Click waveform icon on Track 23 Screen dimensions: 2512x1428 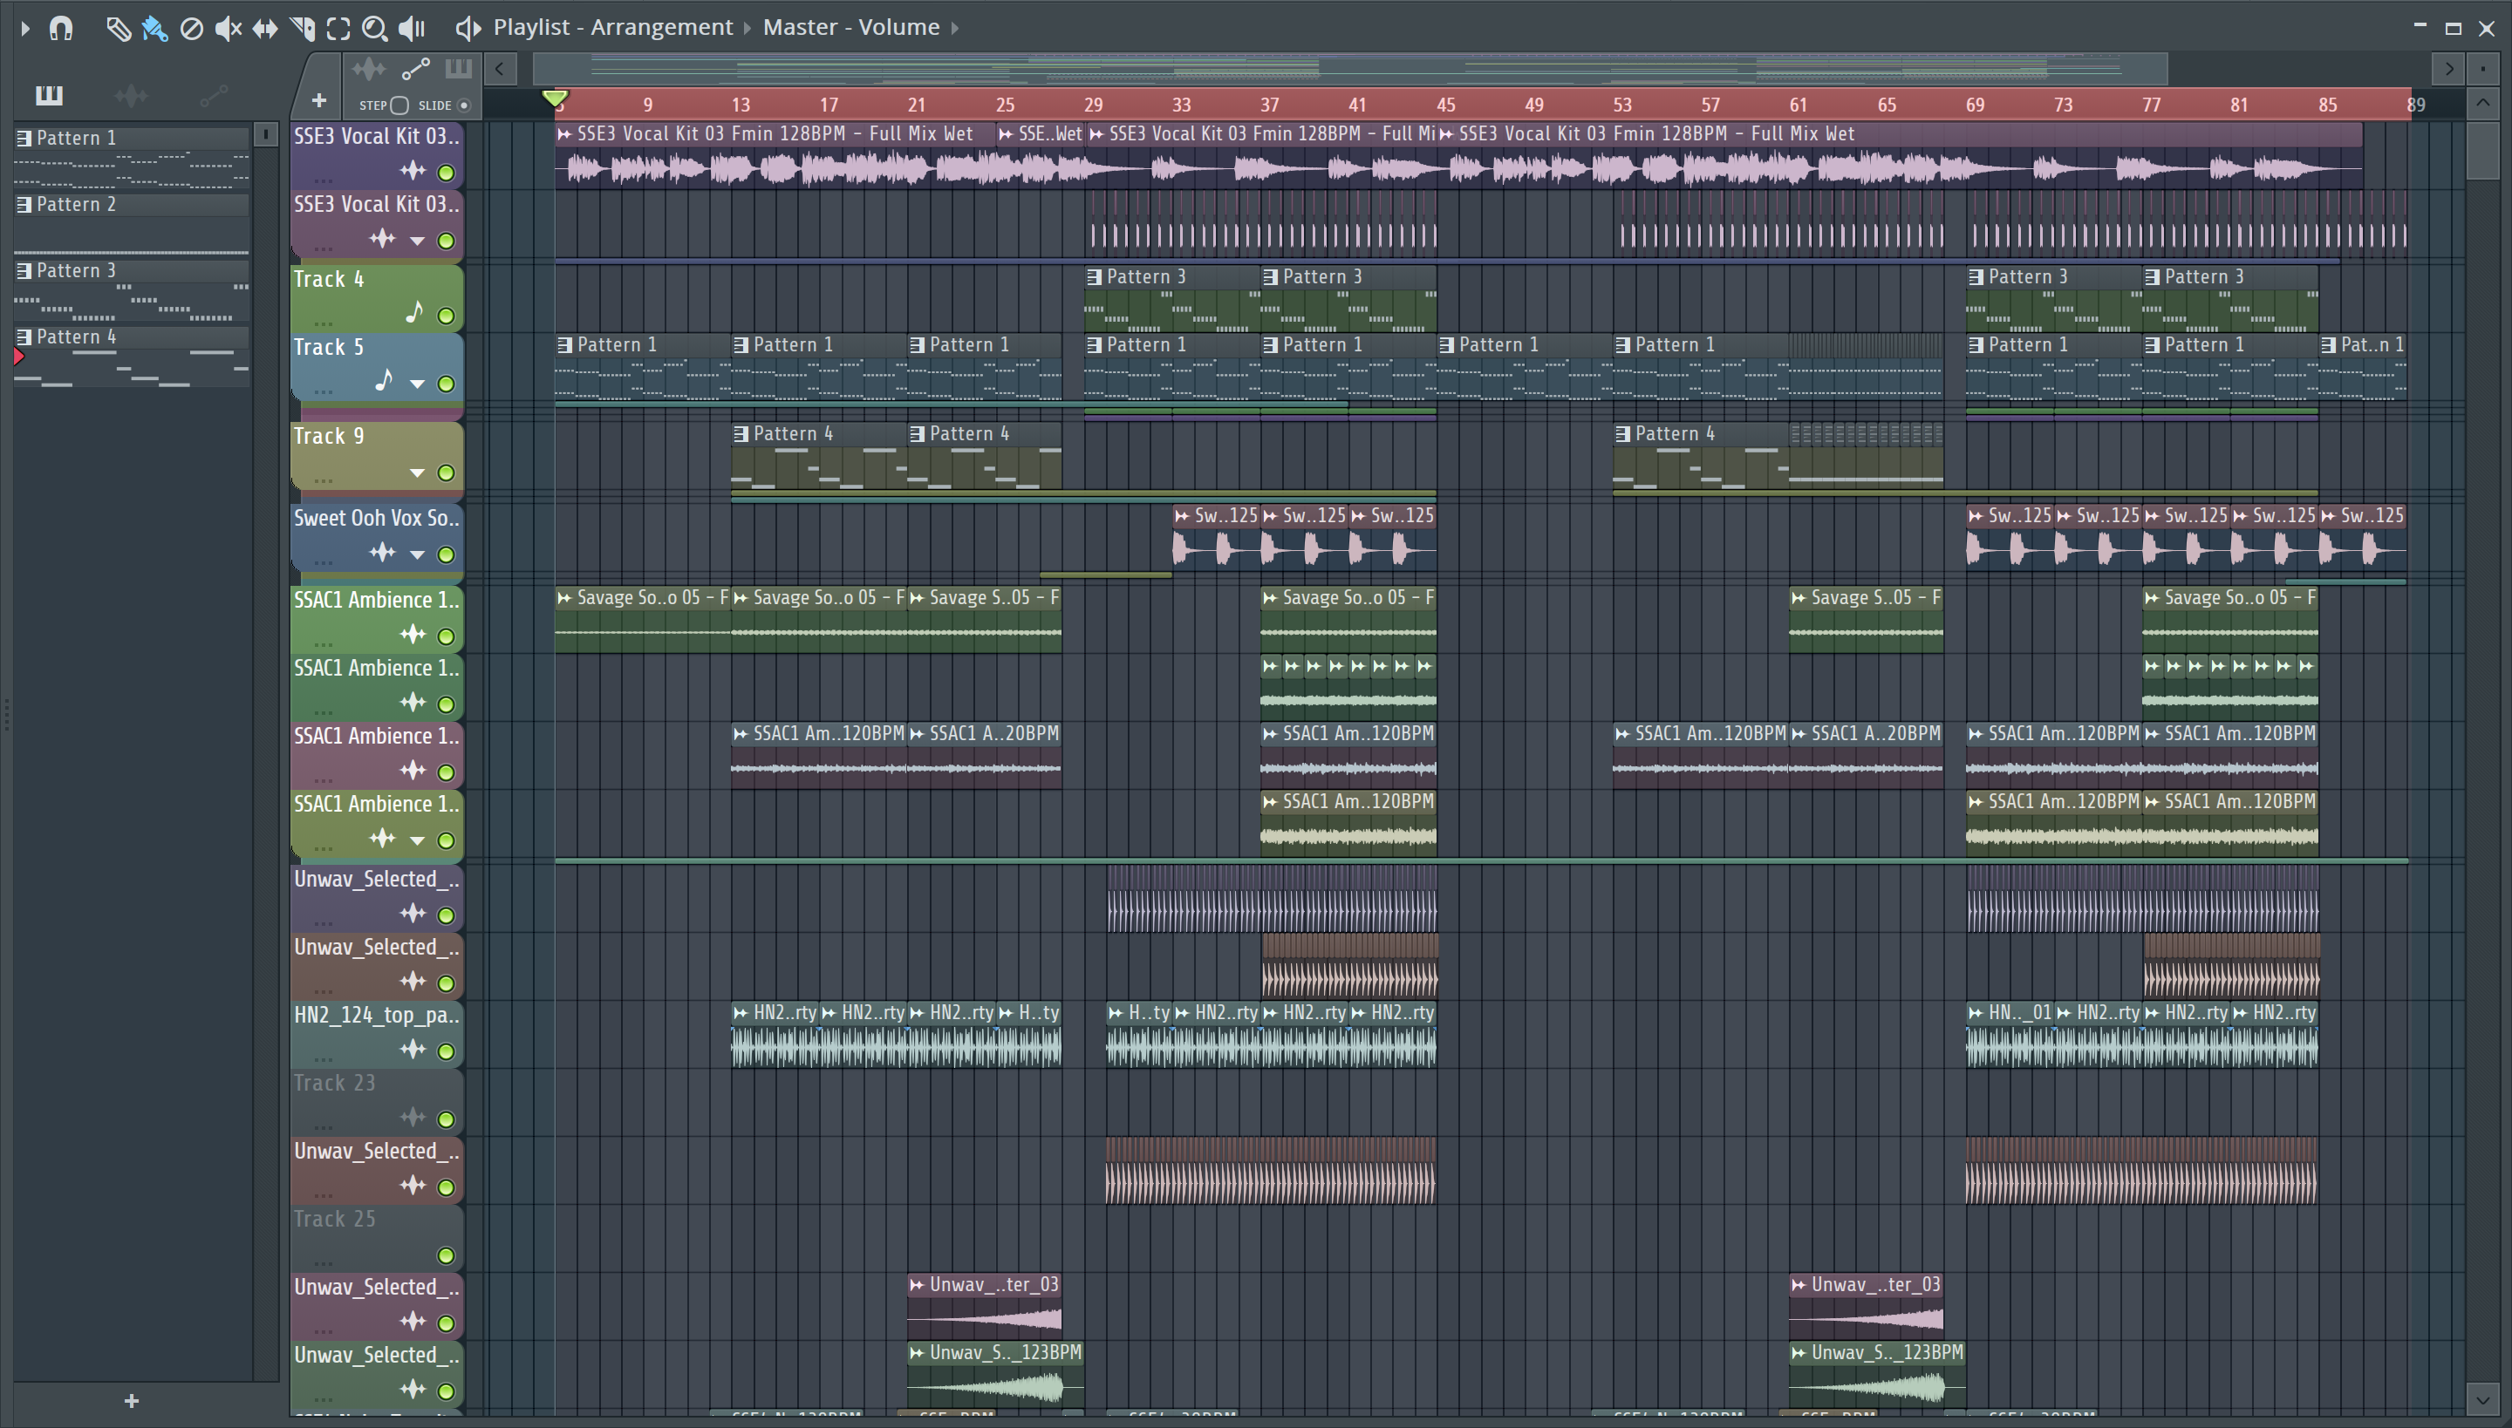pyautogui.click(x=413, y=1118)
